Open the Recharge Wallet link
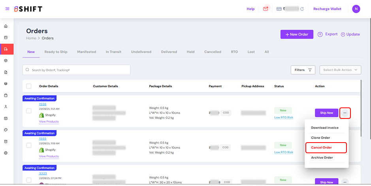 [x=327, y=9]
